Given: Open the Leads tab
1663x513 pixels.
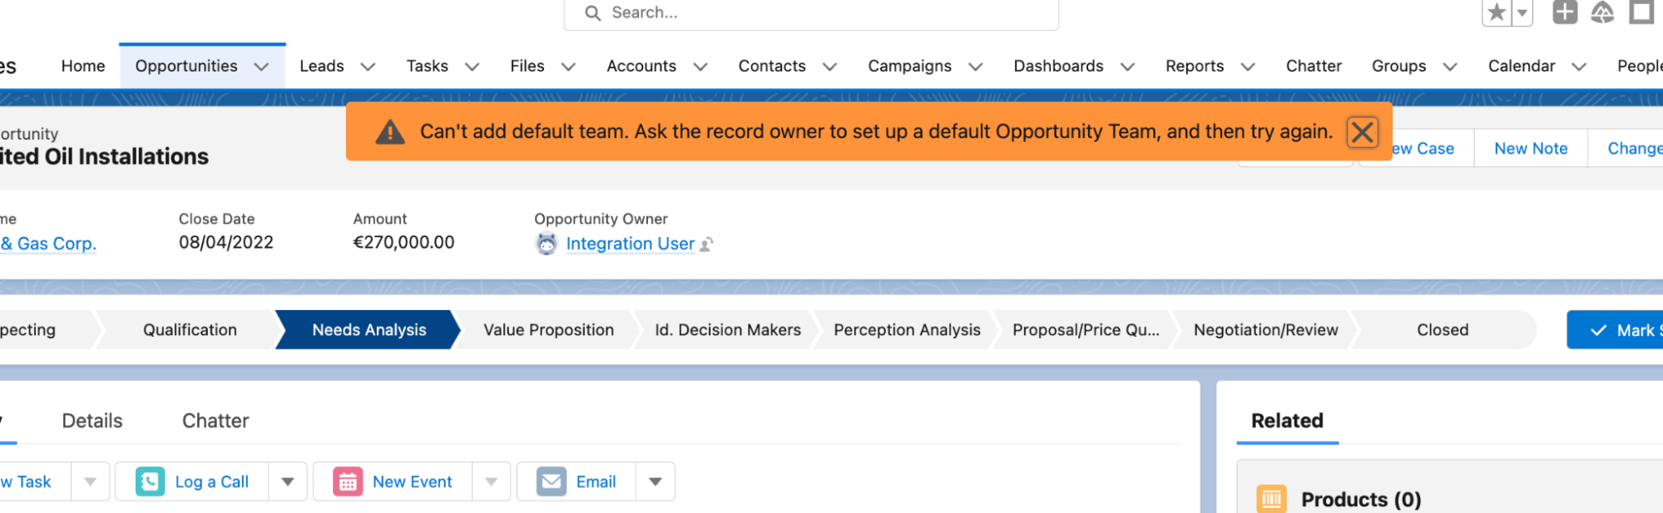Looking at the screenshot, I should click(322, 66).
